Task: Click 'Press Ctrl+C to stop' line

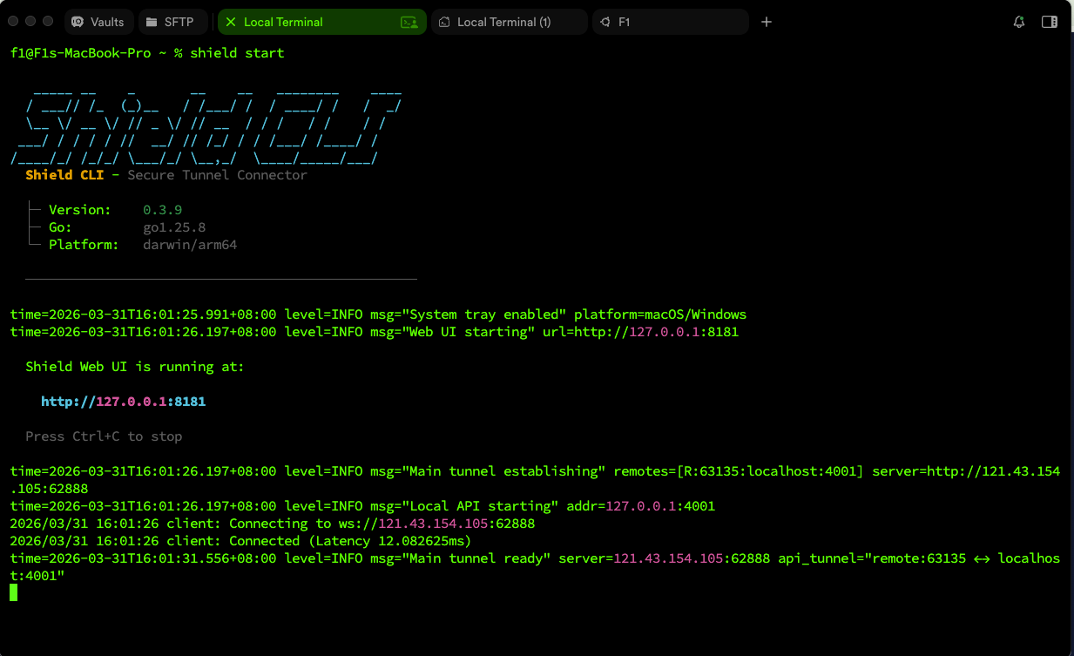Action: pyautogui.click(x=104, y=436)
